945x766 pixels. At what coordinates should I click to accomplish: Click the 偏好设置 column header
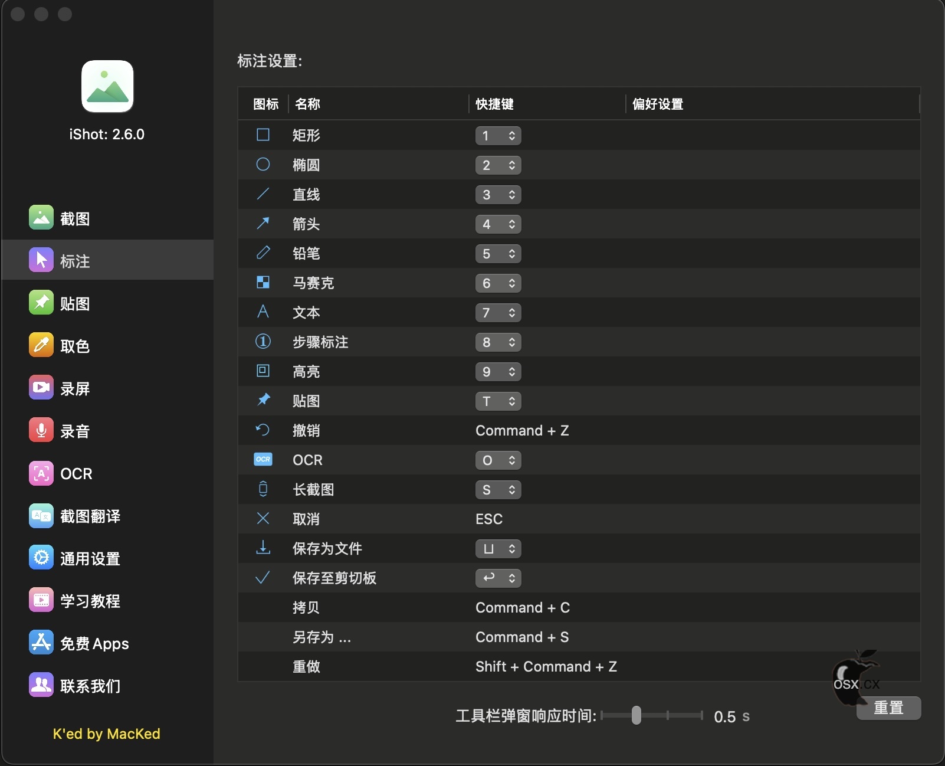(x=658, y=104)
